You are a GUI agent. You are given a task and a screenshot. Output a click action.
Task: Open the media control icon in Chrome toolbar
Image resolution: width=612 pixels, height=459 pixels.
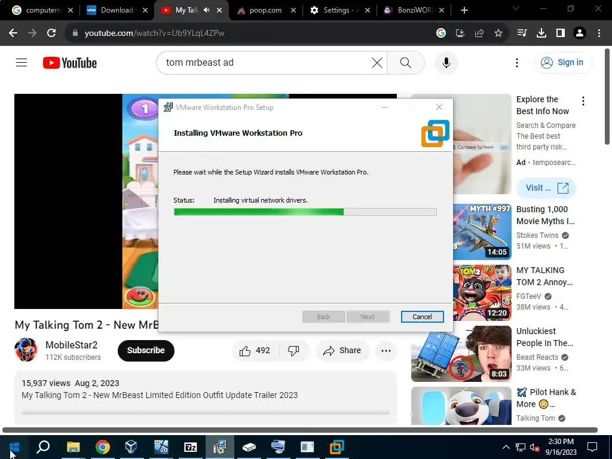click(x=522, y=33)
